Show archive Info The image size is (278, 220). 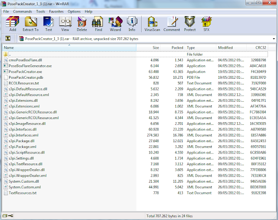[x=132, y=24]
